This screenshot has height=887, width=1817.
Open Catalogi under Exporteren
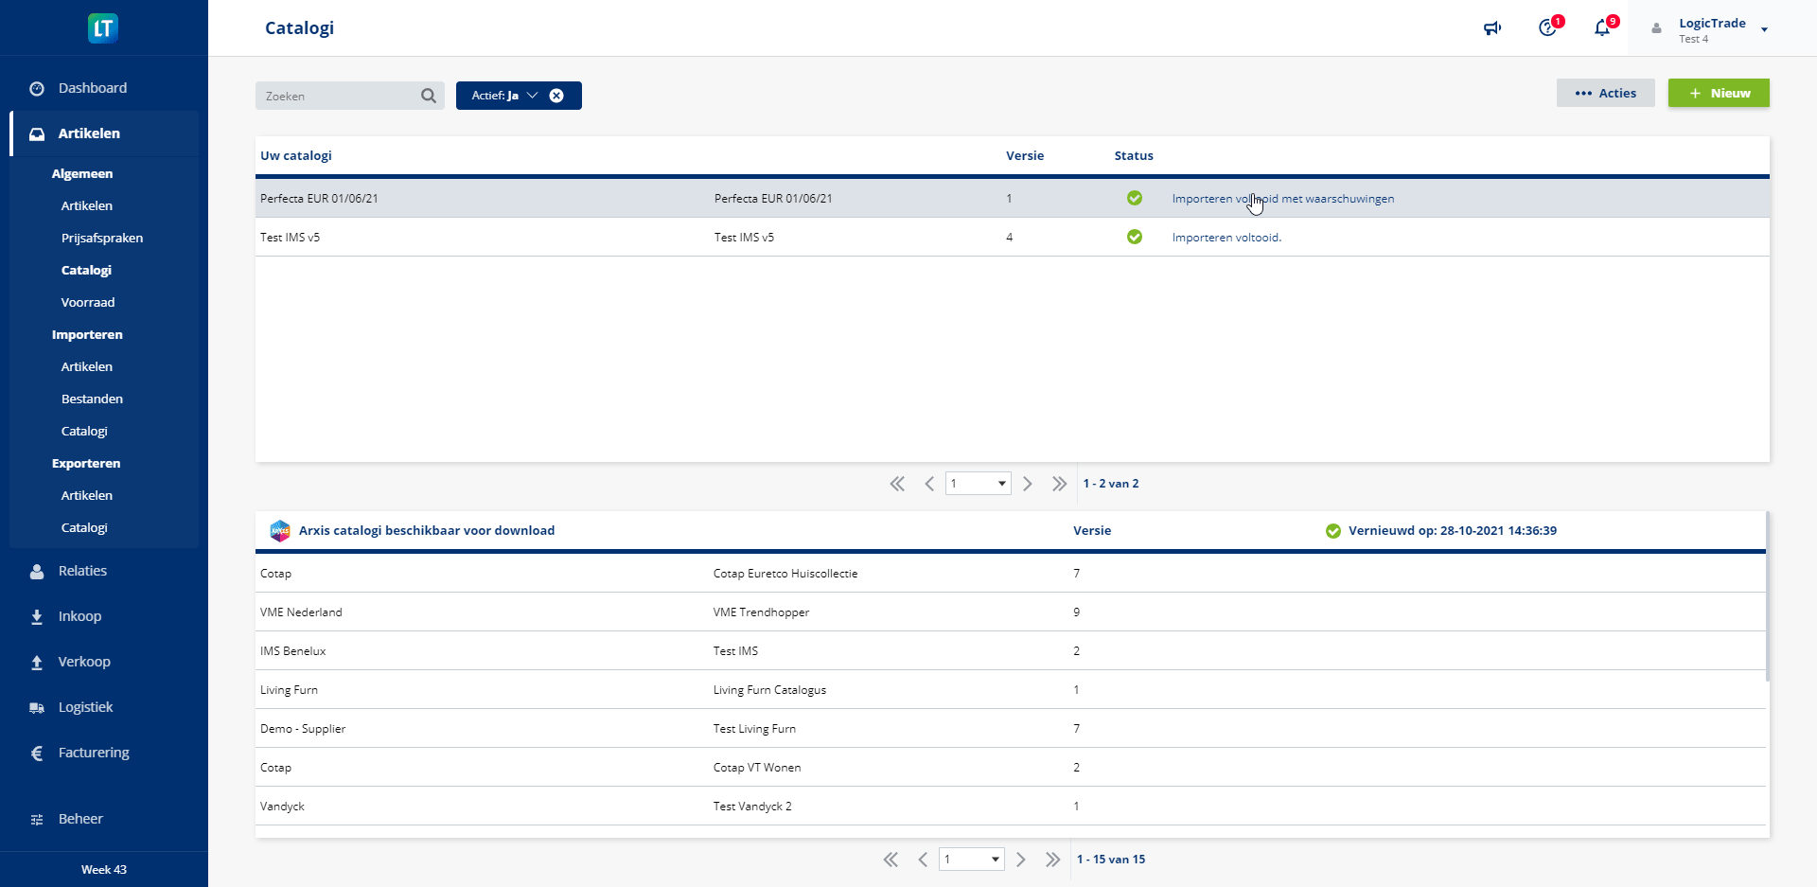pos(84,527)
